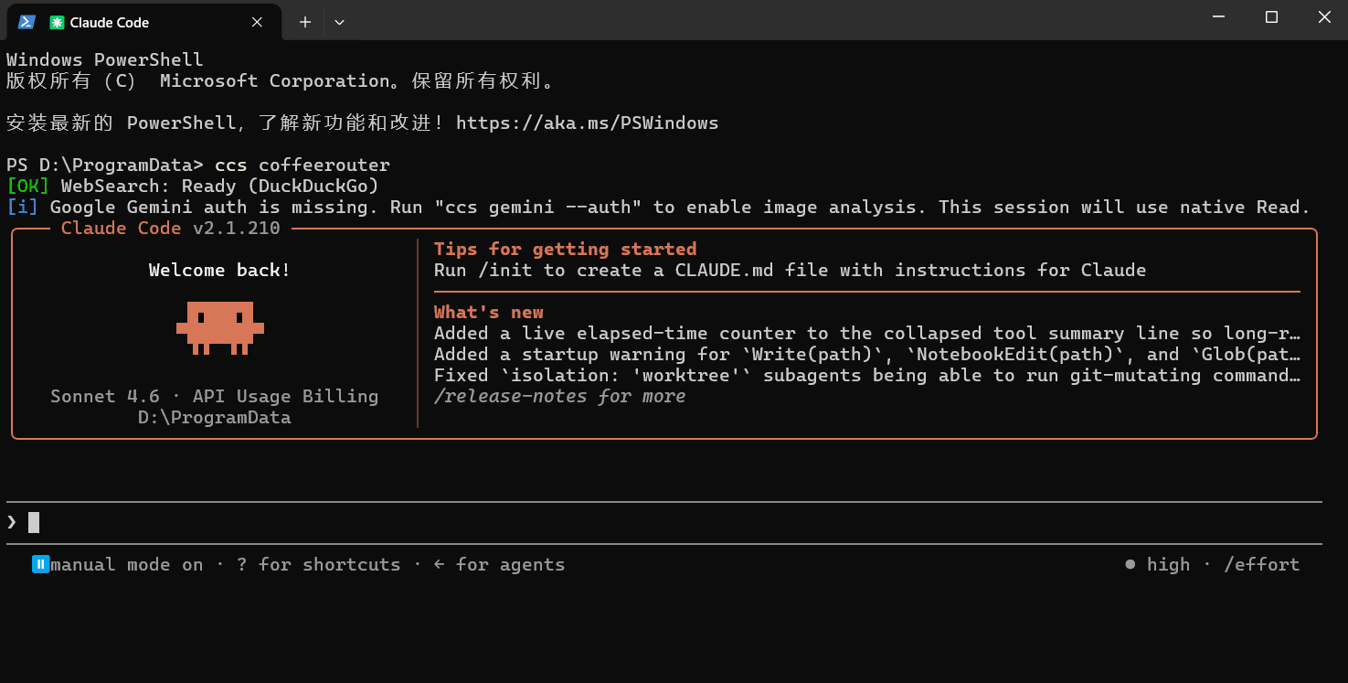The image size is (1348, 683).
Task: Open a new tab with the plus button
Action: [x=305, y=22]
